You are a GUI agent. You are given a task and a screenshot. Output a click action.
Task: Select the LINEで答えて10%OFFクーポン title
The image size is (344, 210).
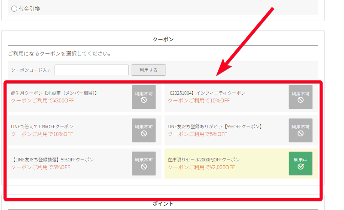[x=42, y=127]
